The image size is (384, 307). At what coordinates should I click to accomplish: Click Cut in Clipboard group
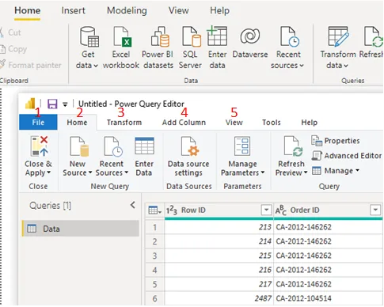coord(10,32)
